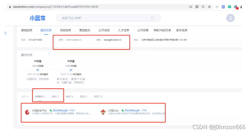Open the 公司成员 tab
This screenshot has width=250, height=133.
[104, 30]
